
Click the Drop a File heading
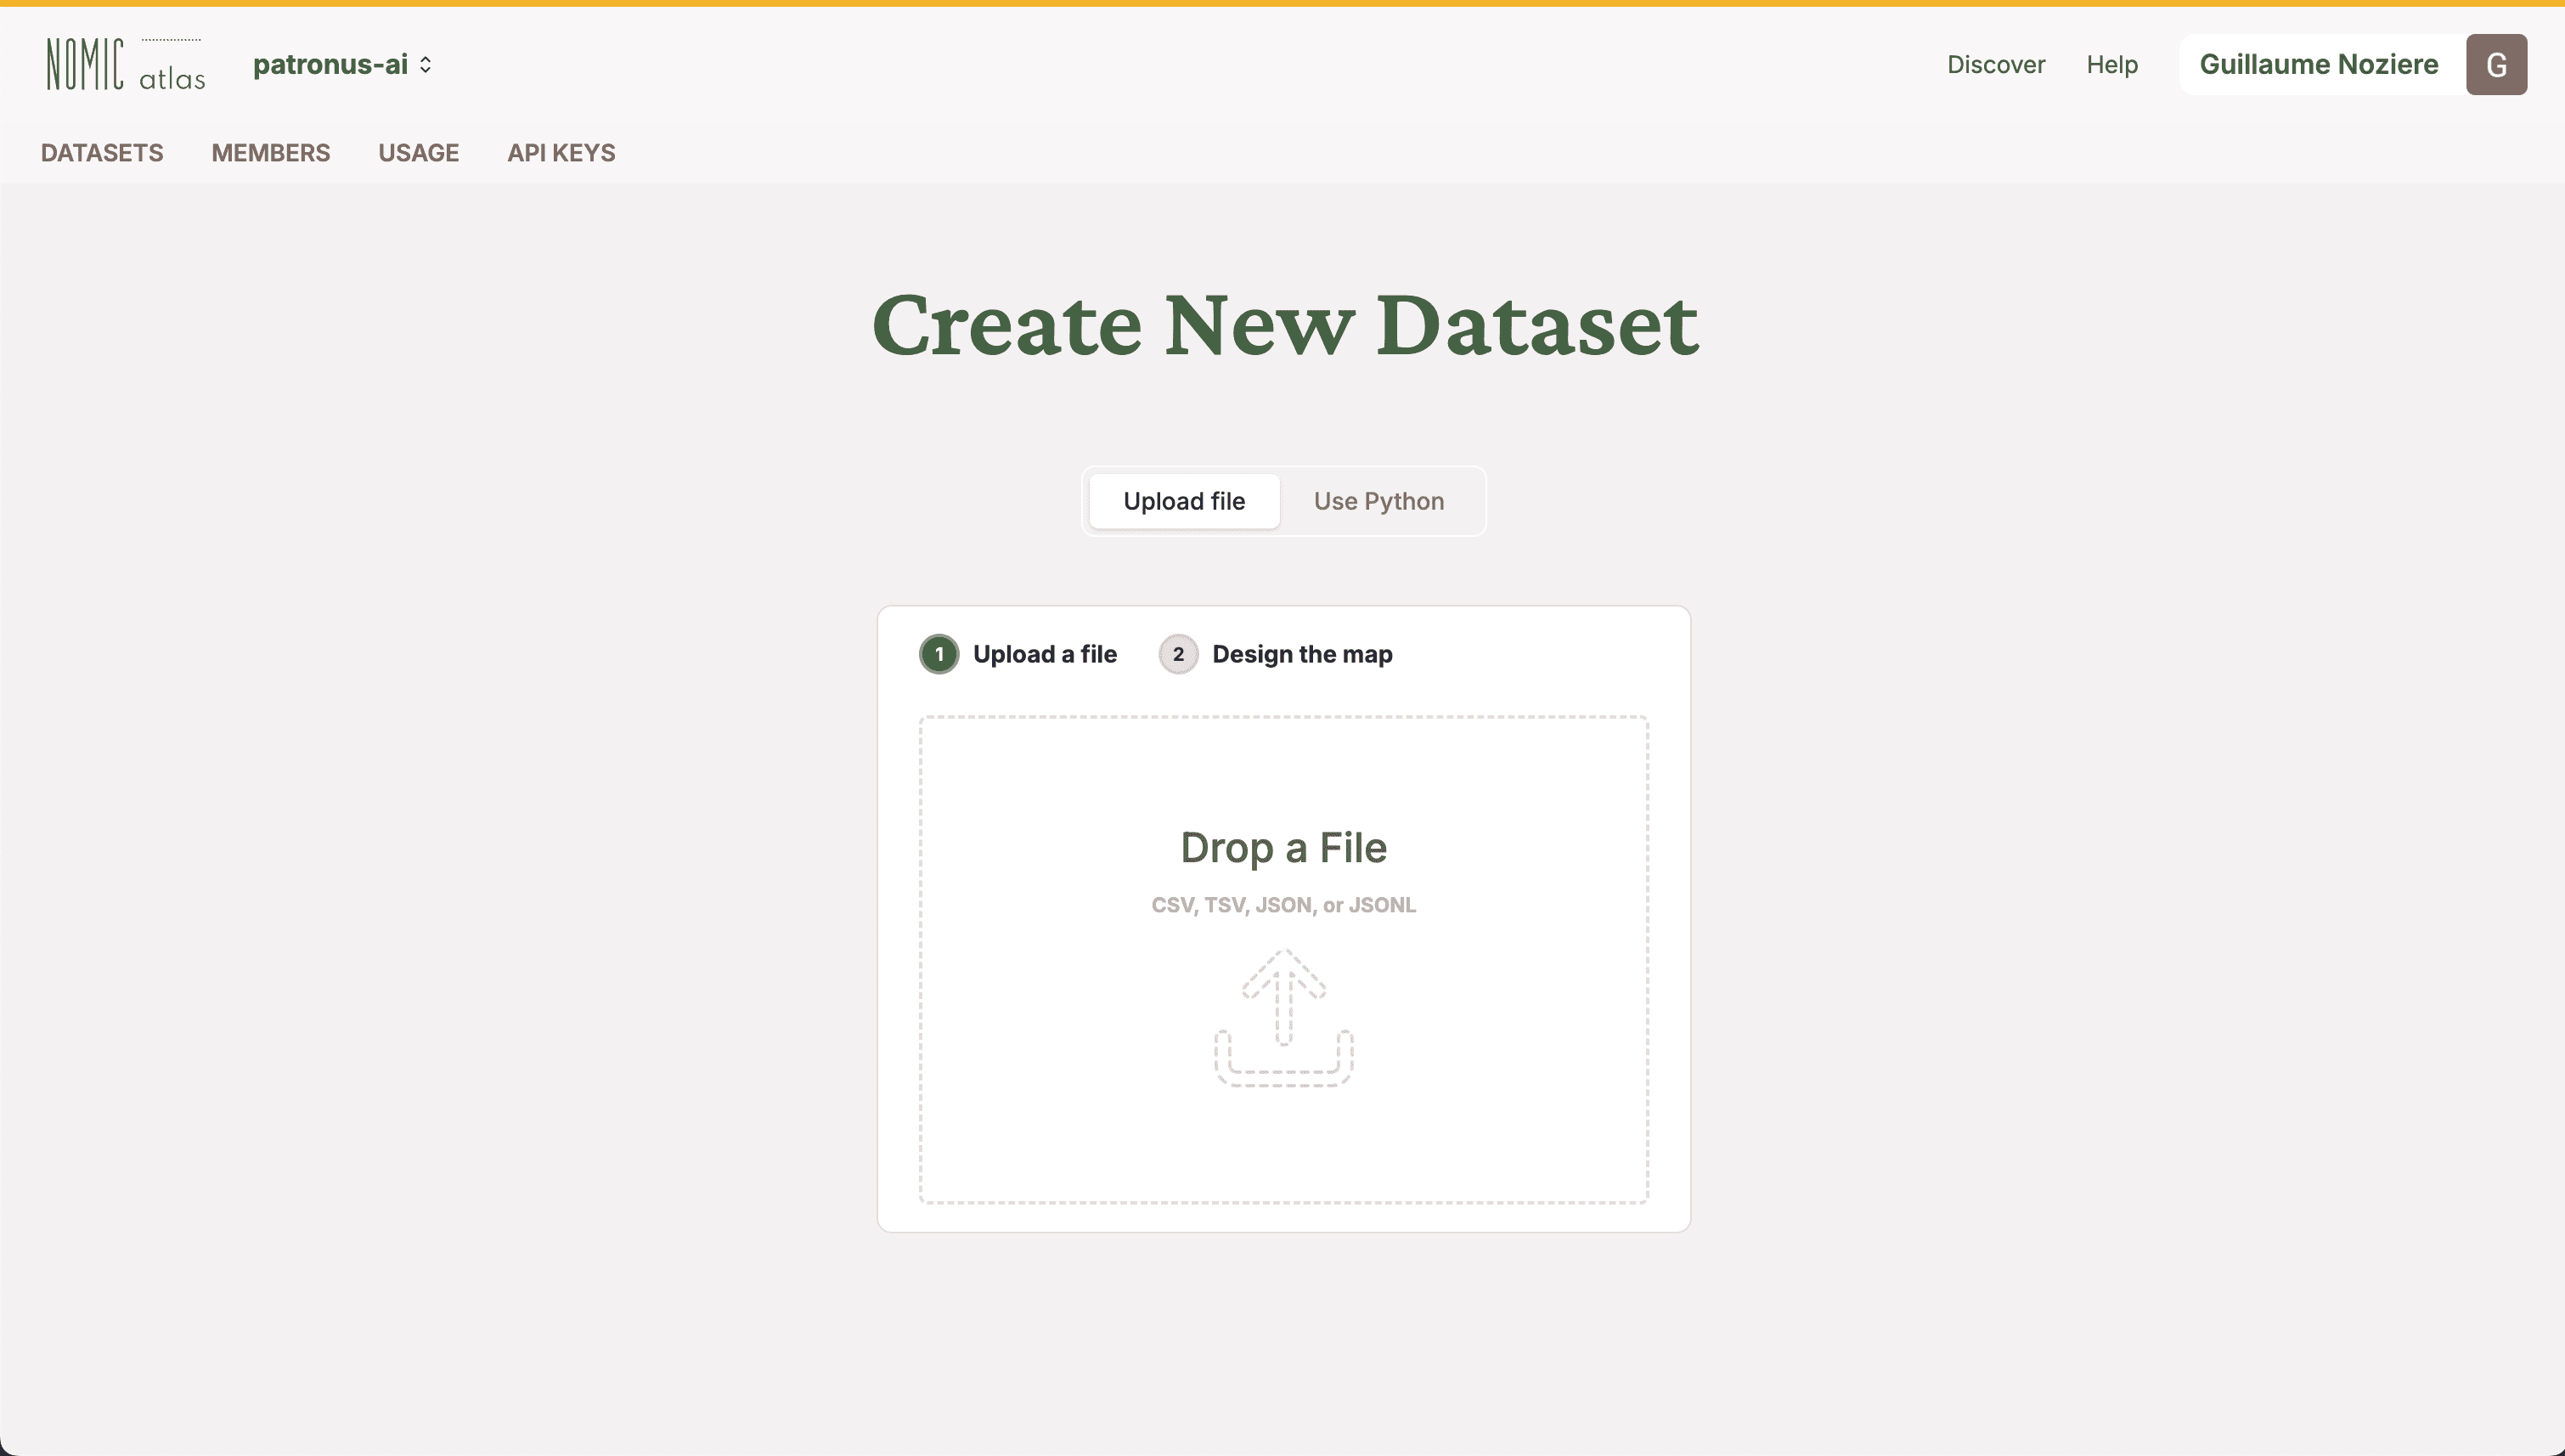coord(1283,848)
